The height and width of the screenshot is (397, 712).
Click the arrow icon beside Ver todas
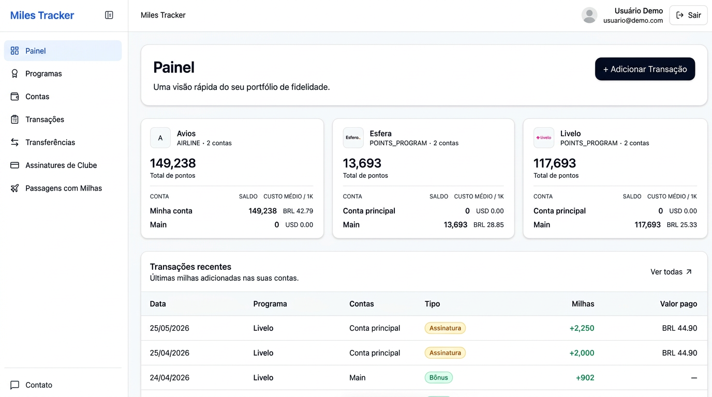(689, 272)
